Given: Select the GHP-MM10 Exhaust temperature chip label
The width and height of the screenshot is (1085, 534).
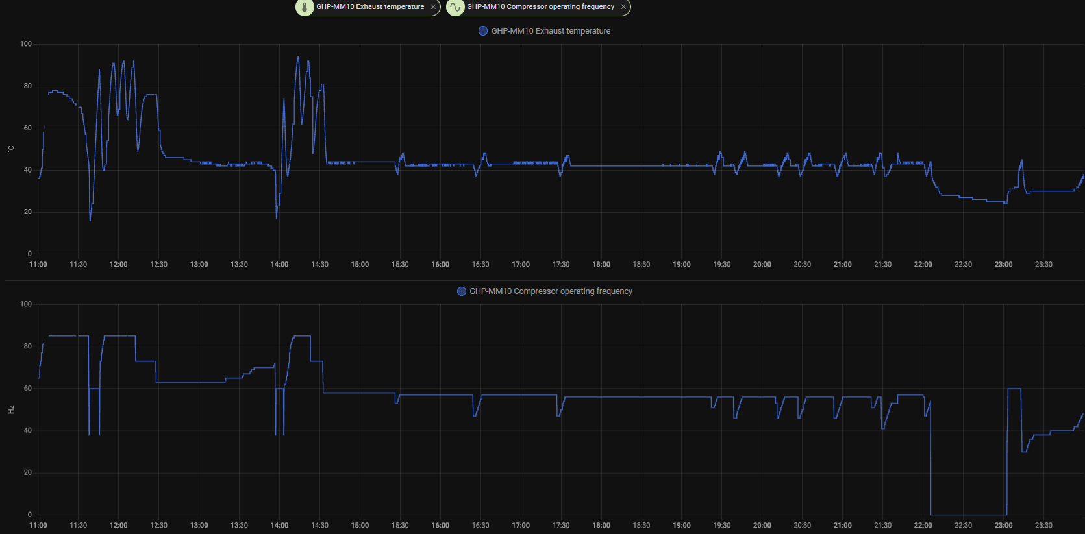Looking at the screenshot, I should click(x=370, y=7).
